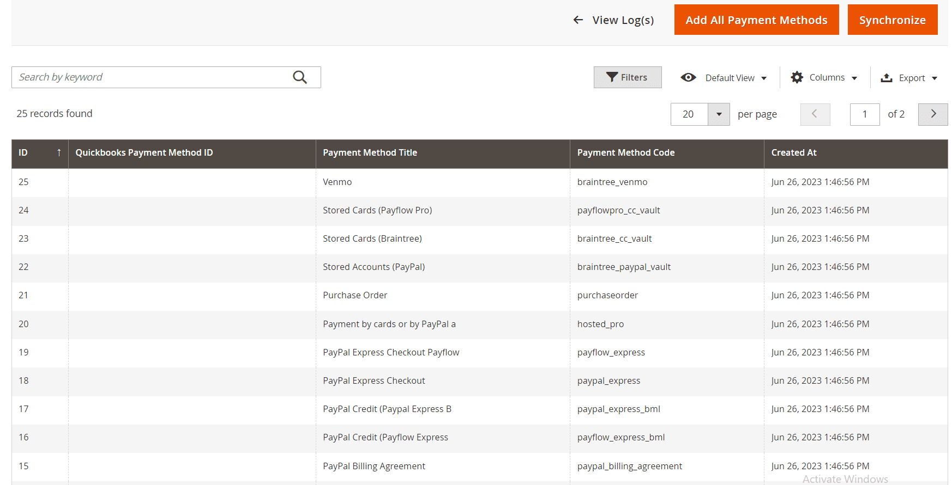Go to next page with right chevron
Viewport: 952px width, 485px height.
[933, 114]
